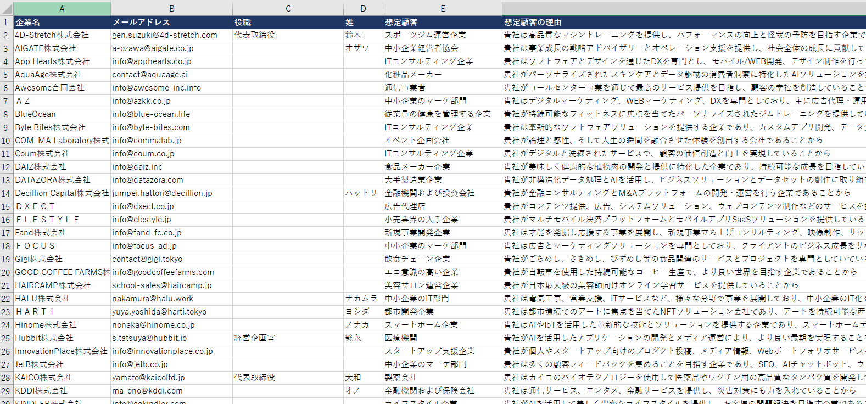Select the 経営企画室 cell

tap(288, 338)
